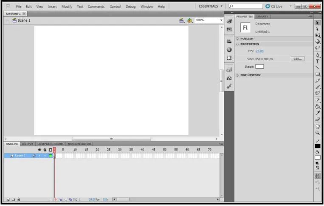Screen dimensions: 324x206
Task: Open the collapsed Components panel icon
Action: click(229, 78)
